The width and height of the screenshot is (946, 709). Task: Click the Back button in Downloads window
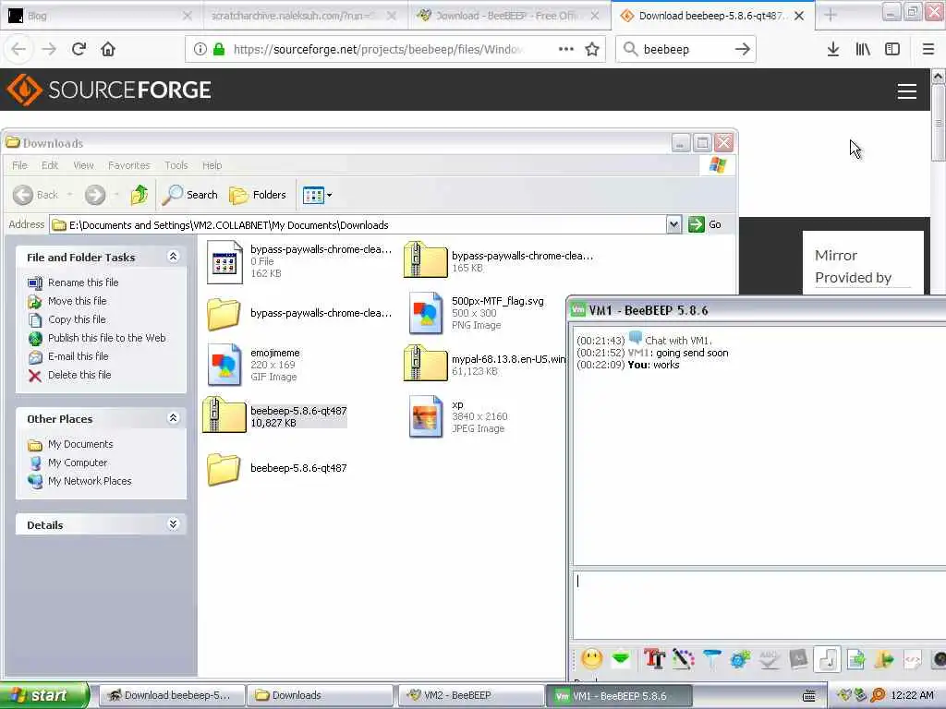tap(36, 195)
